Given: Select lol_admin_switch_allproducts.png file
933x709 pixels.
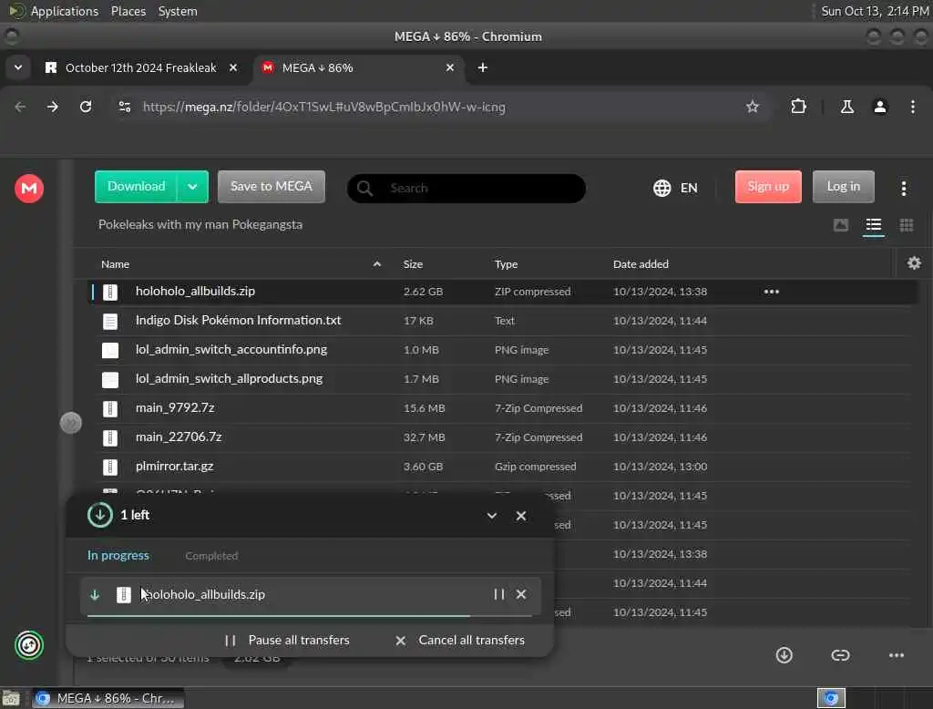Looking at the screenshot, I should 502,378.
